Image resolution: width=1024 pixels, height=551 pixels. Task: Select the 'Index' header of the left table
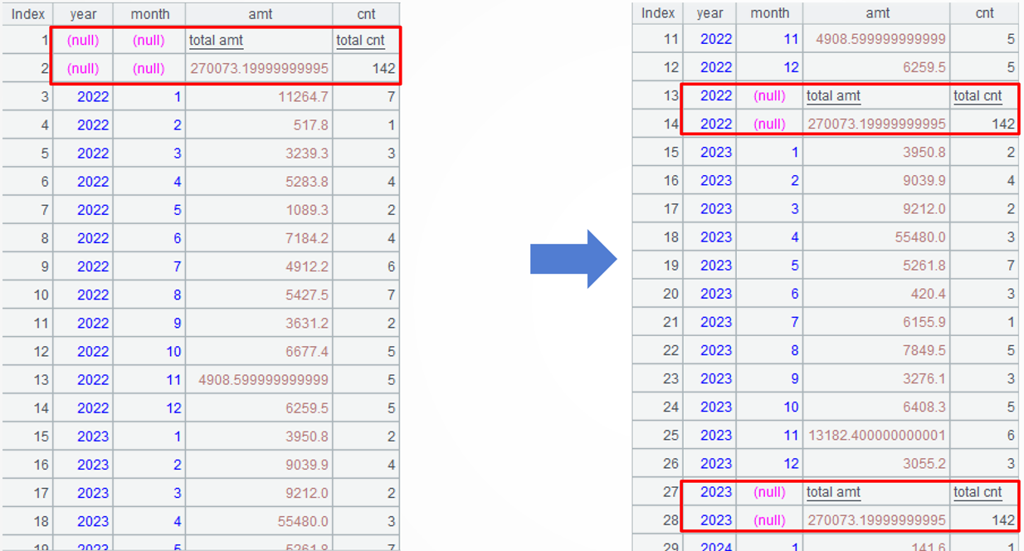click(x=27, y=14)
